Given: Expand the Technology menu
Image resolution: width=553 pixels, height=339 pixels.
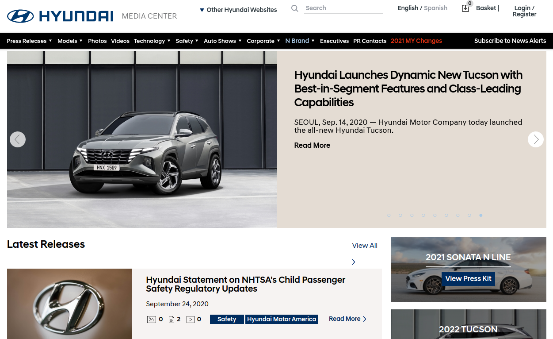Looking at the screenshot, I should [153, 41].
